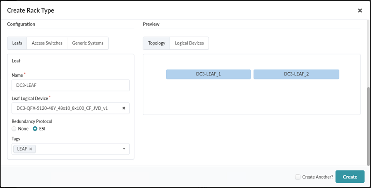The image size is (371, 188).
Task: Close the Create Rack Type dialog
Action: (360, 11)
